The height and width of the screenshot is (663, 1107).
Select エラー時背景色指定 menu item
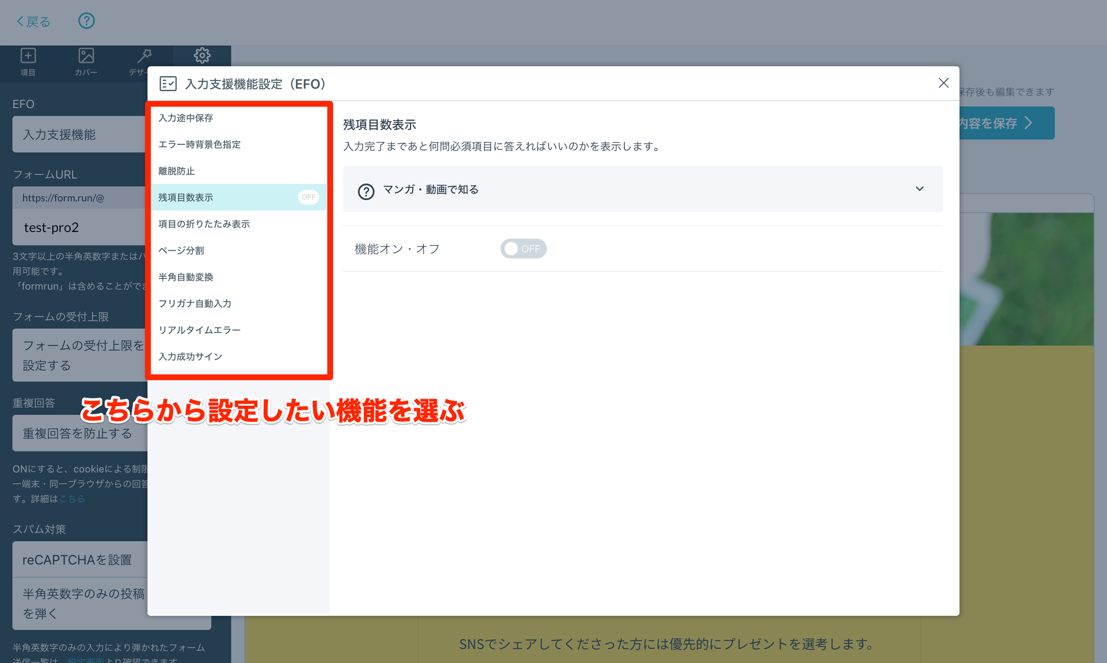[x=199, y=144]
